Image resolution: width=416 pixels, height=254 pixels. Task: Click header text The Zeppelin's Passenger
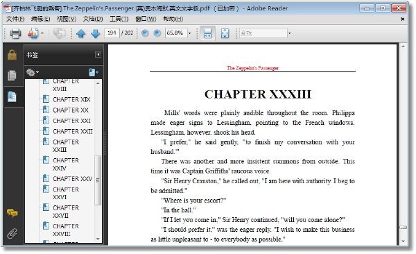pyautogui.click(x=252, y=68)
